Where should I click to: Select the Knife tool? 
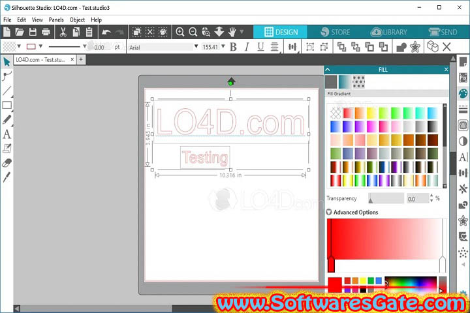[x=7, y=177]
